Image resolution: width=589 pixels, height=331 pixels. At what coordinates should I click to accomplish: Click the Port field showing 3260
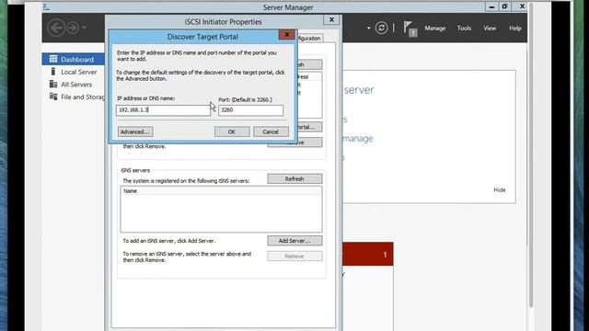250,110
